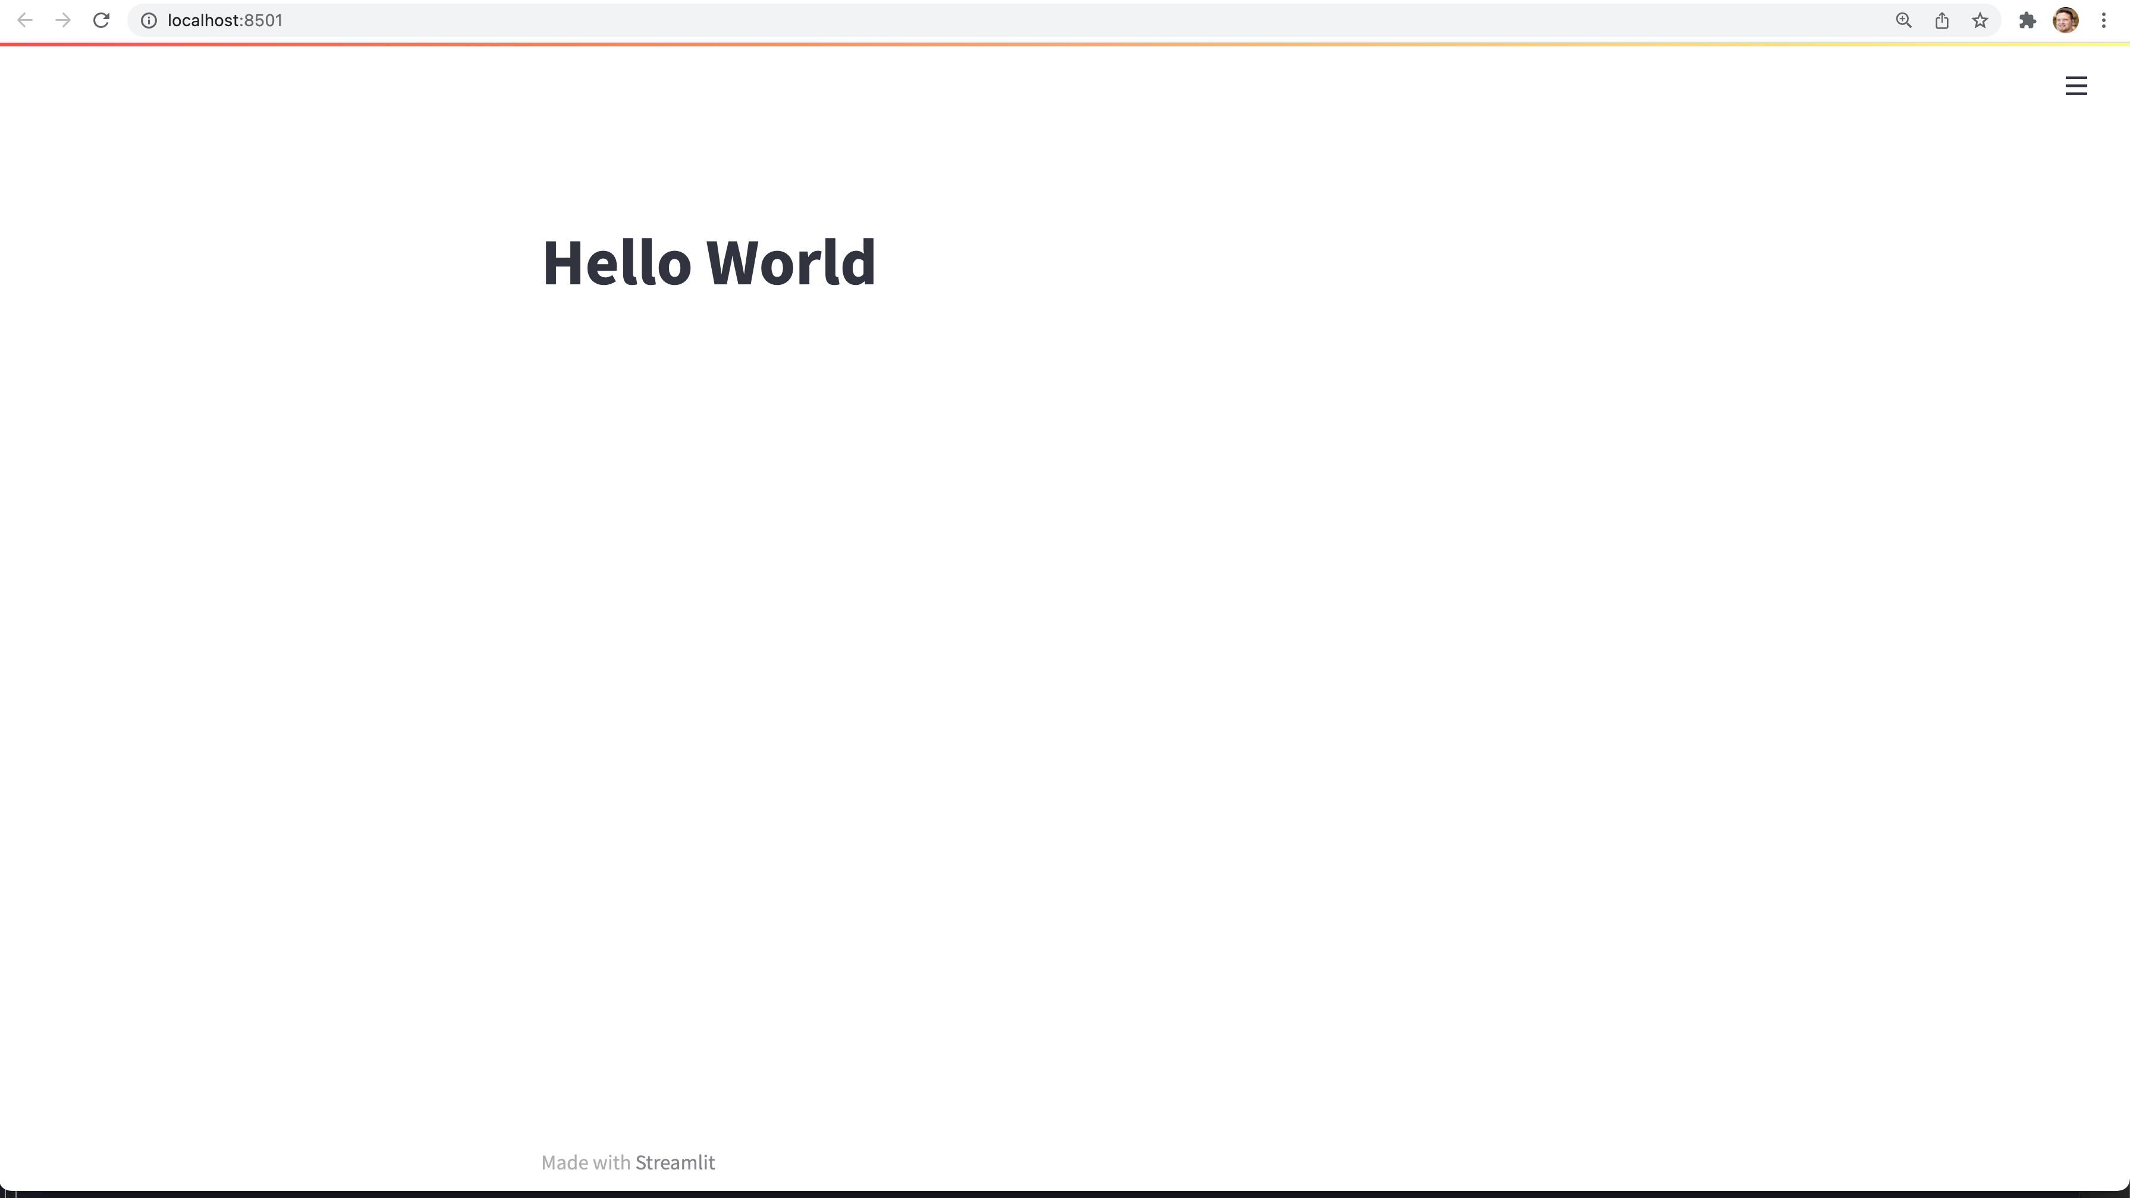The width and height of the screenshot is (2130, 1198).
Task: Bookmark this tab with the star icon
Action: coord(1980,21)
